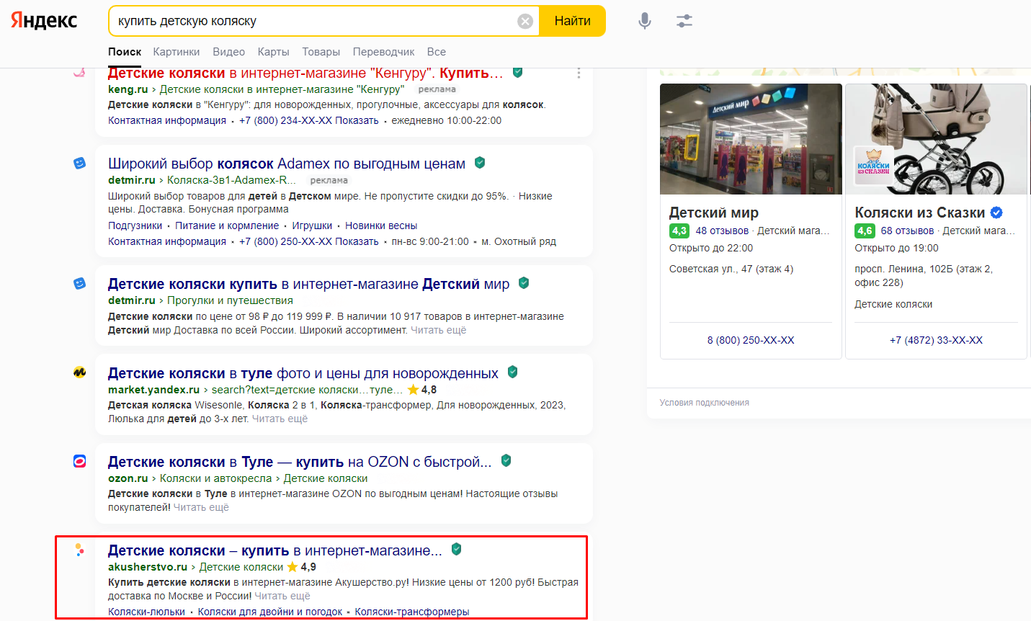The image size is (1031, 621).
Task: Open the Новинки весны sitelink
Action: (381, 225)
